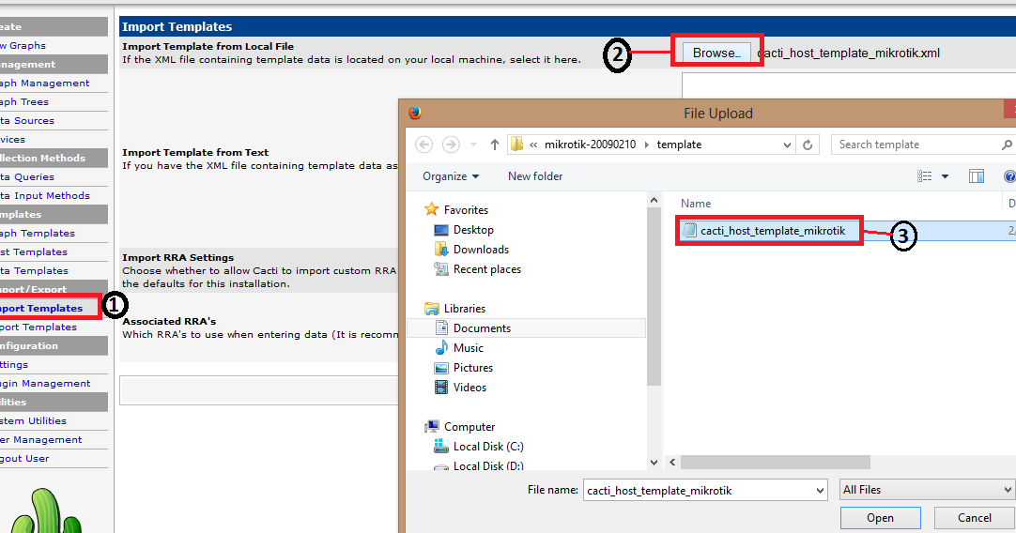This screenshot has height=533, width=1016.
Task: Select Desktop in navigation pane
Action: coord(473,230)
